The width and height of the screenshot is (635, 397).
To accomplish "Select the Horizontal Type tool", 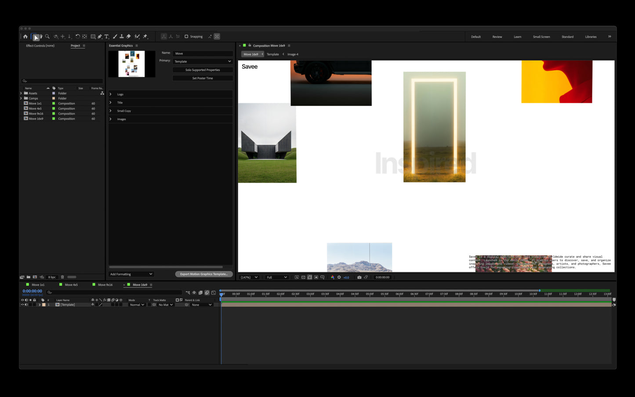I will [x=106, y=36].
